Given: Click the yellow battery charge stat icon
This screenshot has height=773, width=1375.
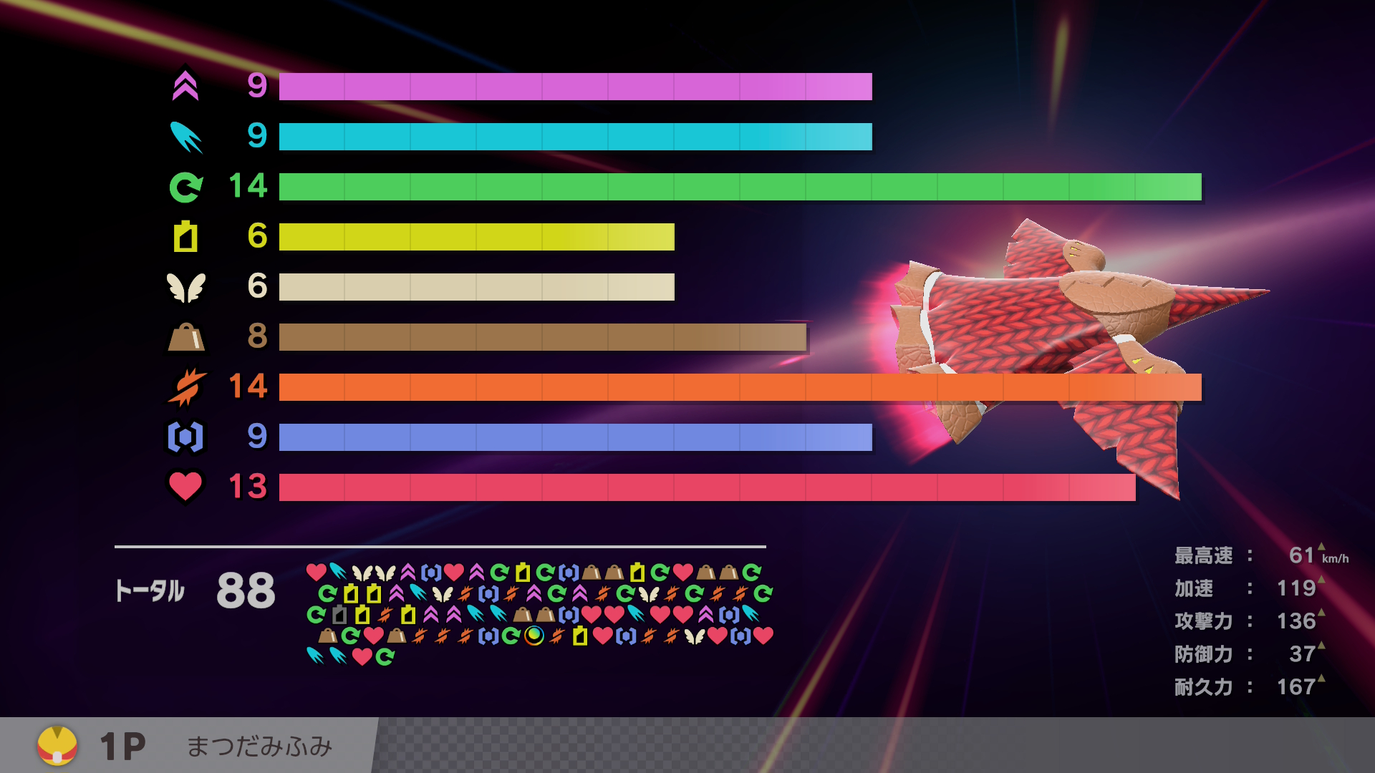Looking at the screenshot, I should click(x=185, y=236).
